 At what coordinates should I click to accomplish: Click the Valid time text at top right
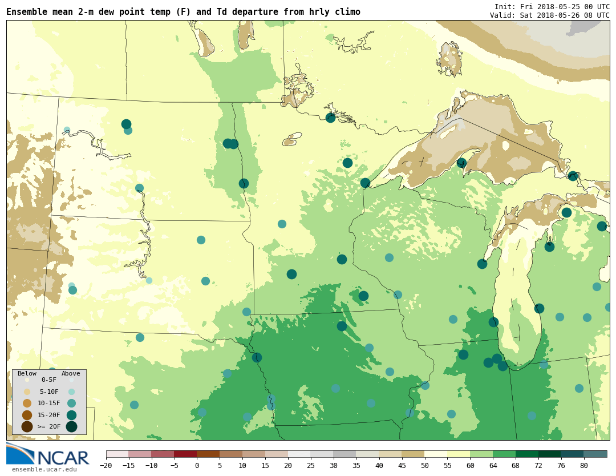click(x=549, y=15)
